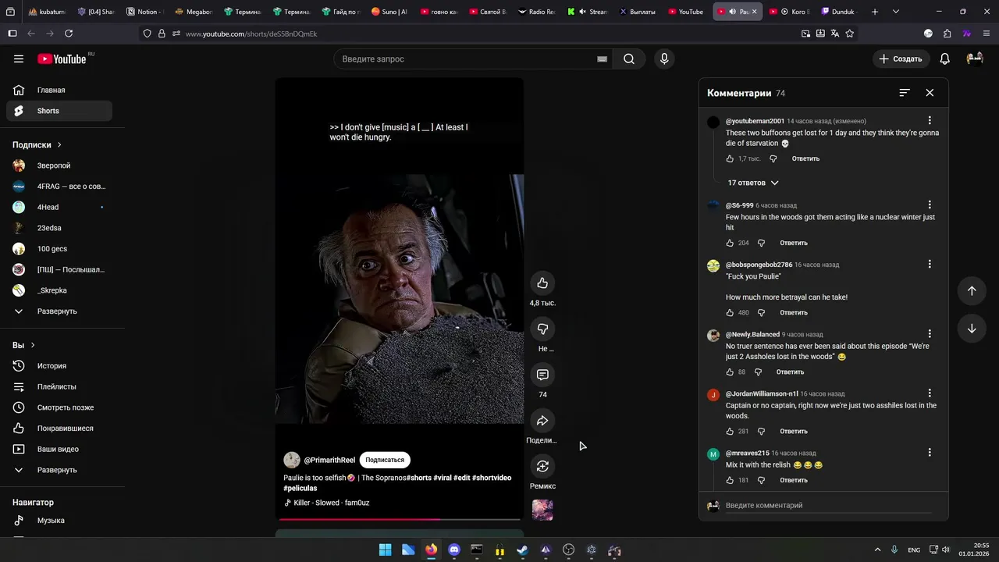Close the comments panel
999x562 pixels.
[x=930, y=92]
